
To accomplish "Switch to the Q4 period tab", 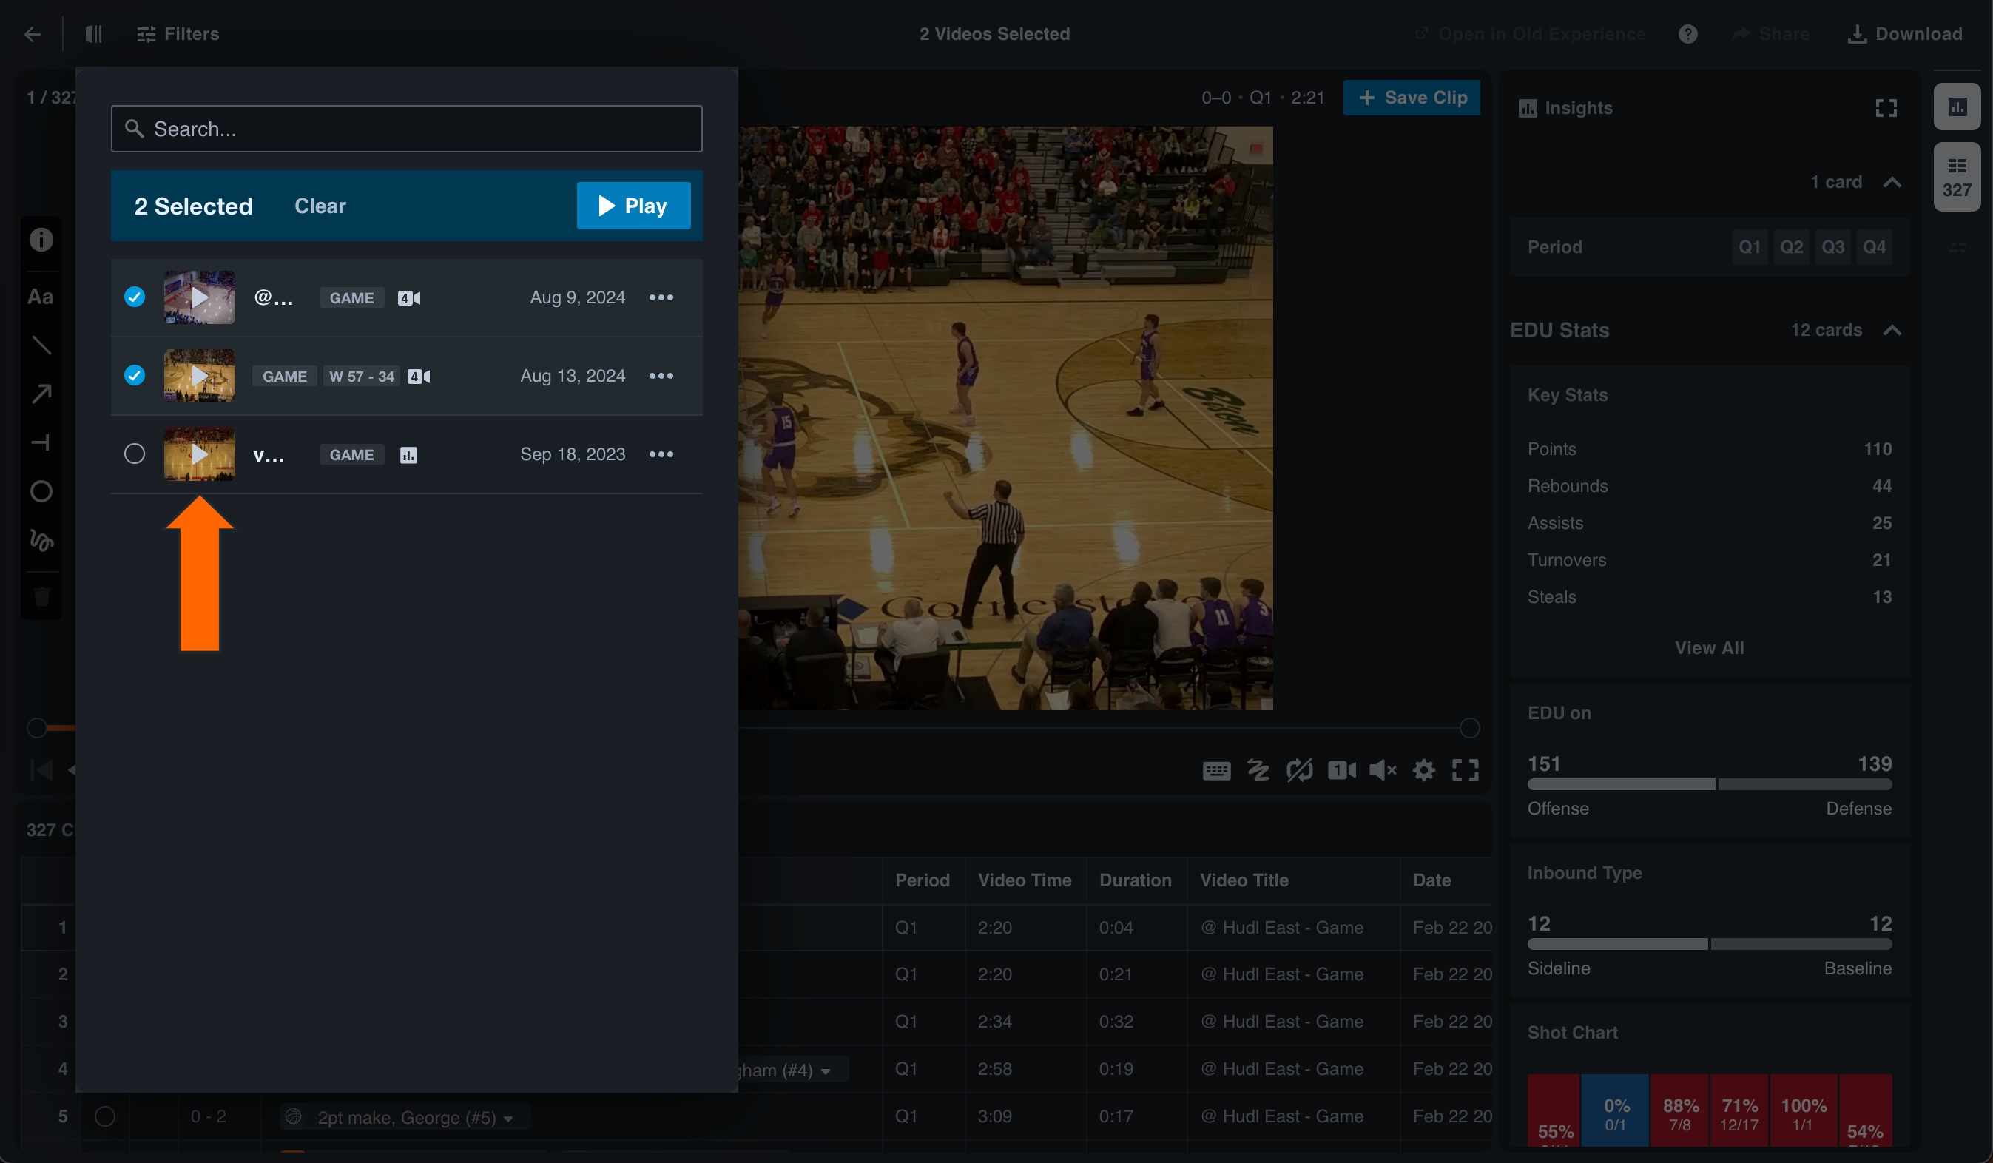I will pyautogui.click(x=1875, y=246).
